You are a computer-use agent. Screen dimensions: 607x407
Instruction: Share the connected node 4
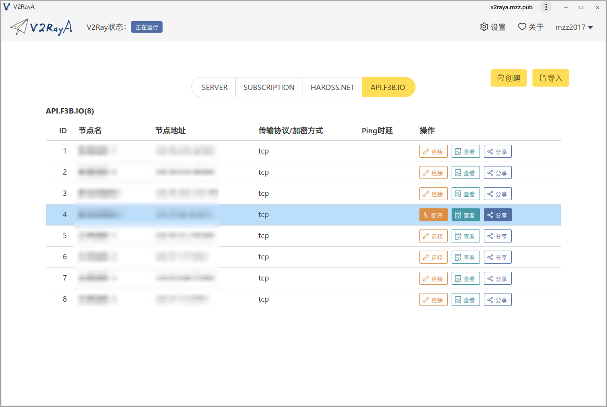(x=498, y=215)
